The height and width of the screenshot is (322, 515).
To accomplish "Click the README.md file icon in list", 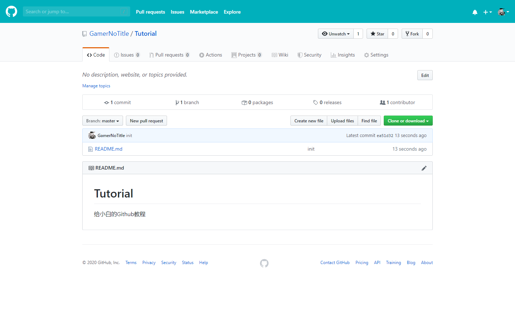I will [90, 149].
